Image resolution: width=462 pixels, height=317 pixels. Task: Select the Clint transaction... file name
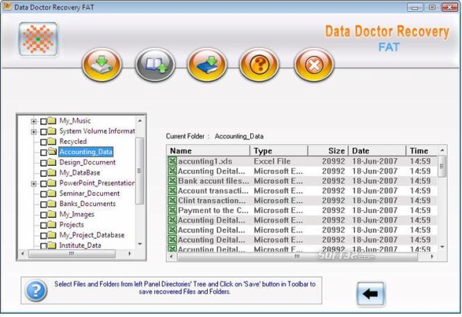tap(212, 200)
